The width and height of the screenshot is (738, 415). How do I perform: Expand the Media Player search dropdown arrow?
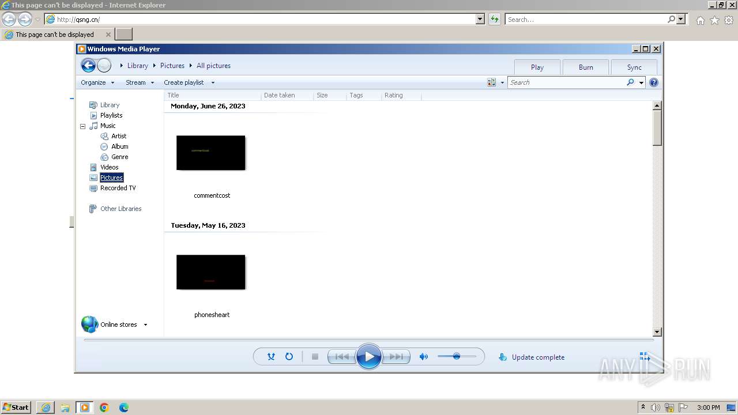click(x=641, y=82)
